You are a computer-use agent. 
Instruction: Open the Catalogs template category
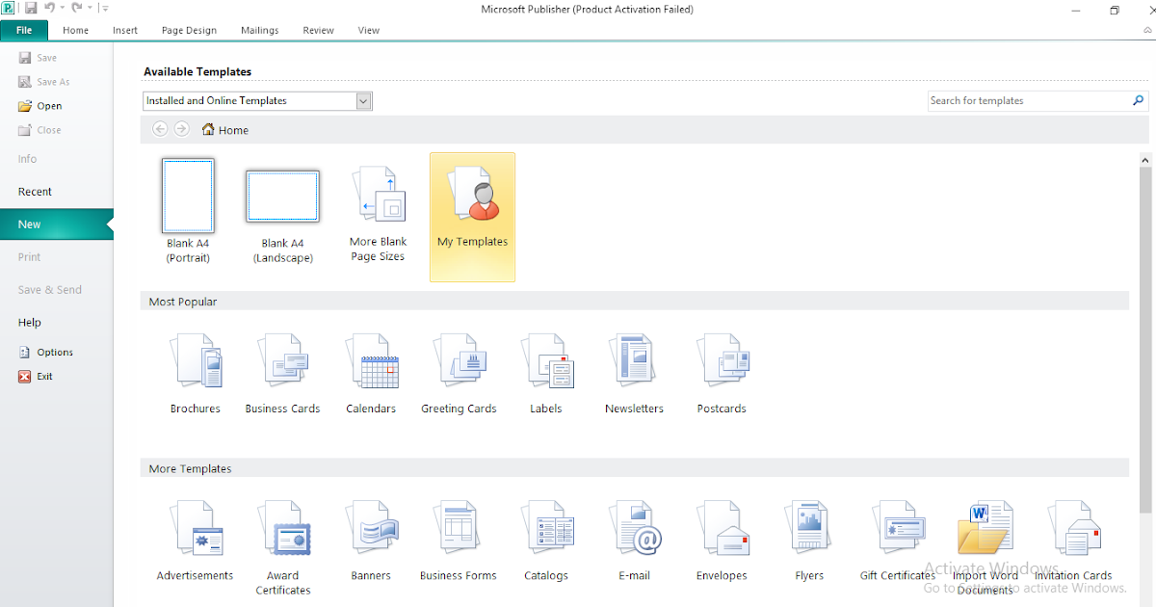tap(546, 541)
